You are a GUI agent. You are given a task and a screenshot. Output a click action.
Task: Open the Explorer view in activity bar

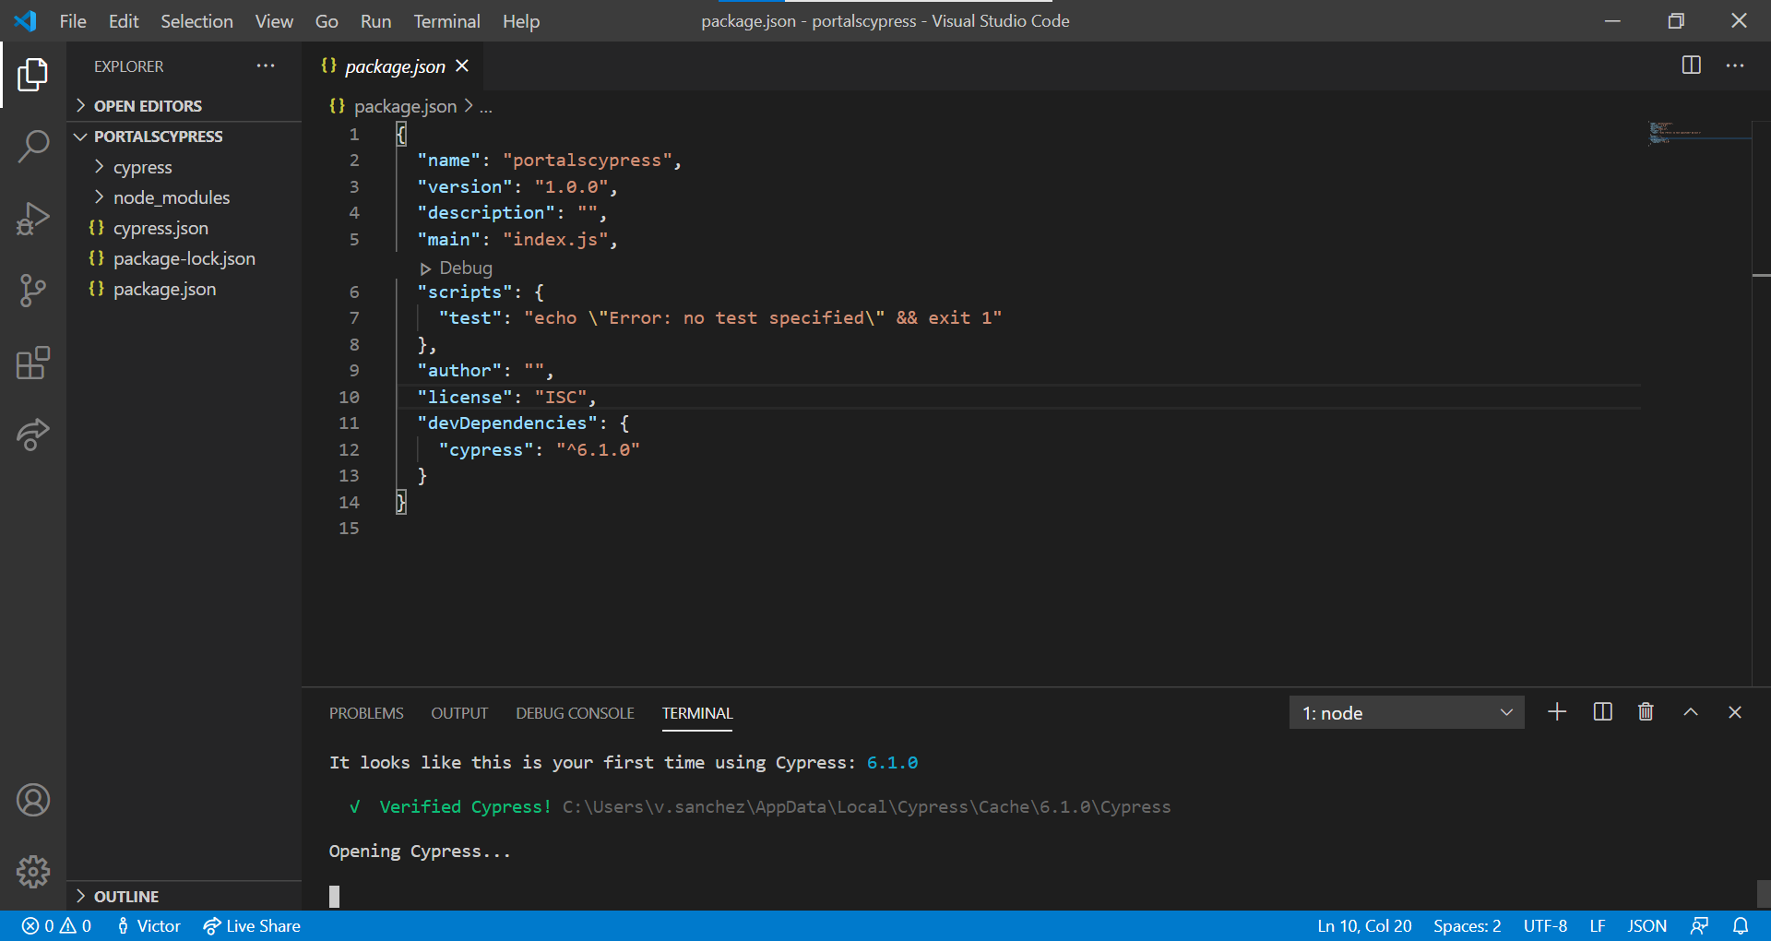[x=33, y=75]
